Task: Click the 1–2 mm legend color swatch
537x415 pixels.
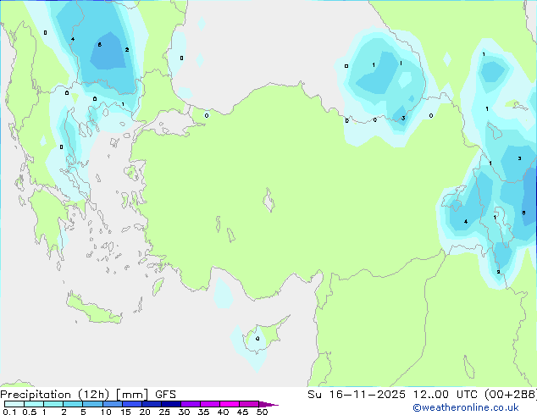Action: click(x=53, y=404)
